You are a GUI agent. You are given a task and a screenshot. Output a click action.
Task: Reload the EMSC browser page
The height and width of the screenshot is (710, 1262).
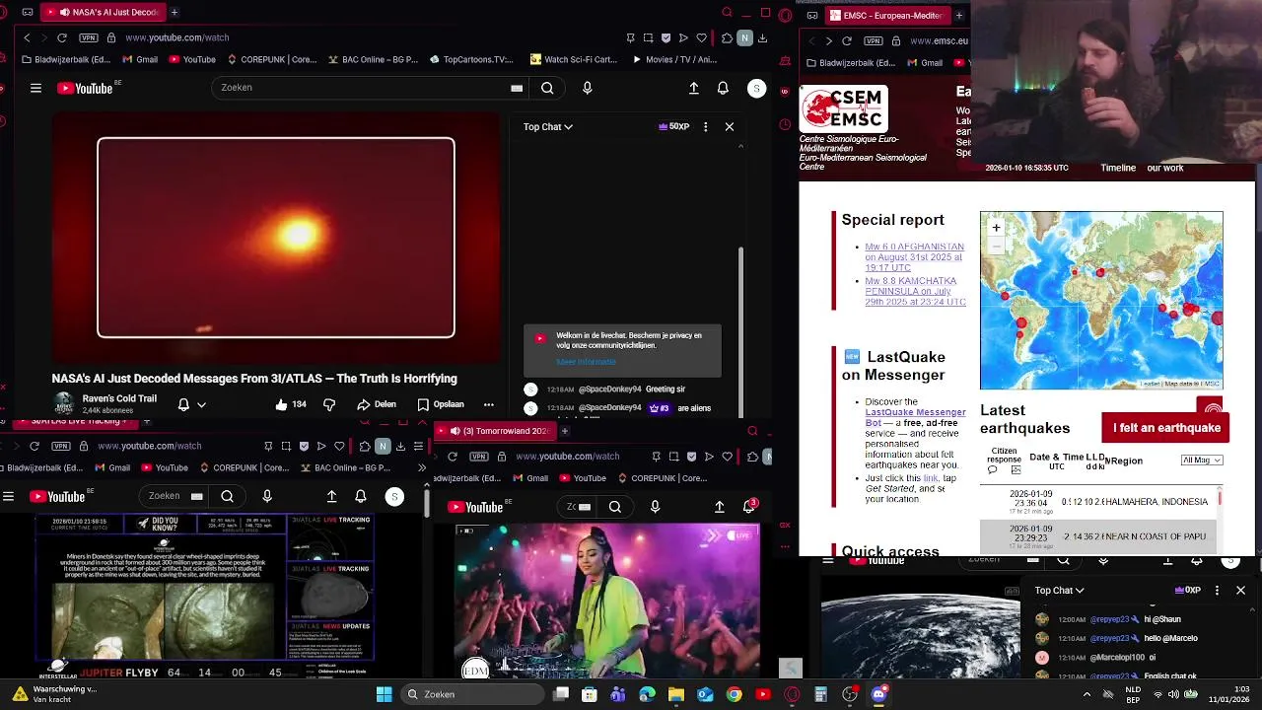pyautogui.click(x=849, y=40)
